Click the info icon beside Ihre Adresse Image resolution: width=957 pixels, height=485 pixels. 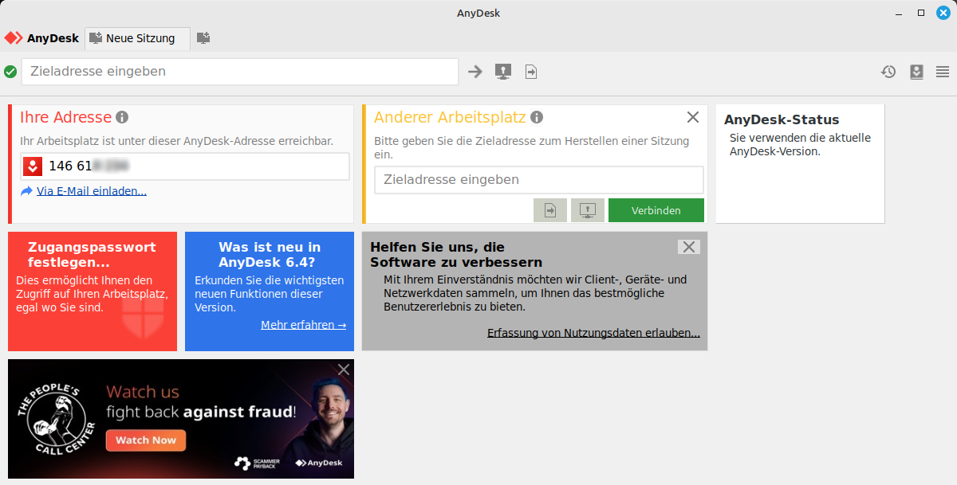pos(122,117)
